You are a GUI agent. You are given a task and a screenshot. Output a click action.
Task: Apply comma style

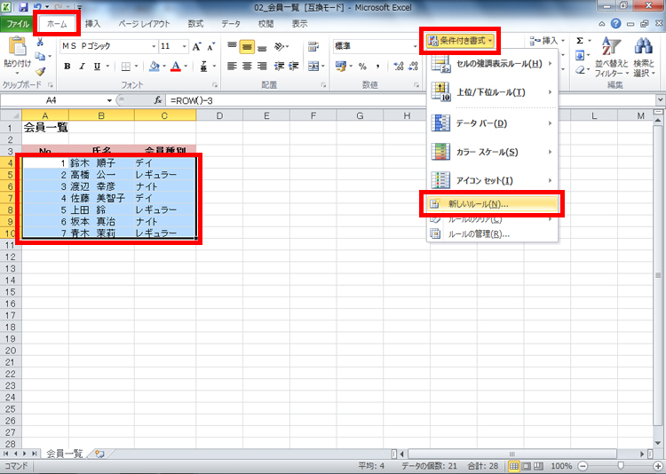pos(377,67)
